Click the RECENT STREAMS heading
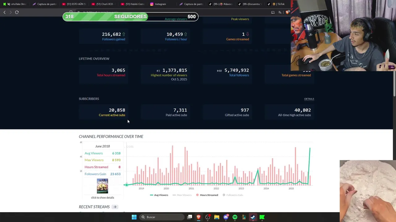 94,207
